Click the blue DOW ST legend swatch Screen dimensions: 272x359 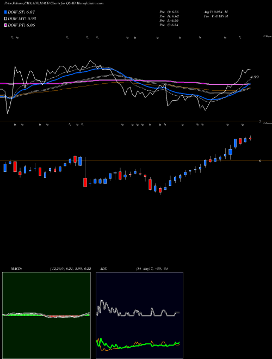pos(6,12)
